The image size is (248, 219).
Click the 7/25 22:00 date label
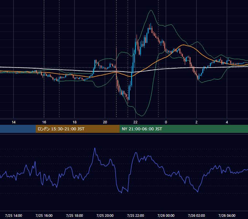[136, 215]
